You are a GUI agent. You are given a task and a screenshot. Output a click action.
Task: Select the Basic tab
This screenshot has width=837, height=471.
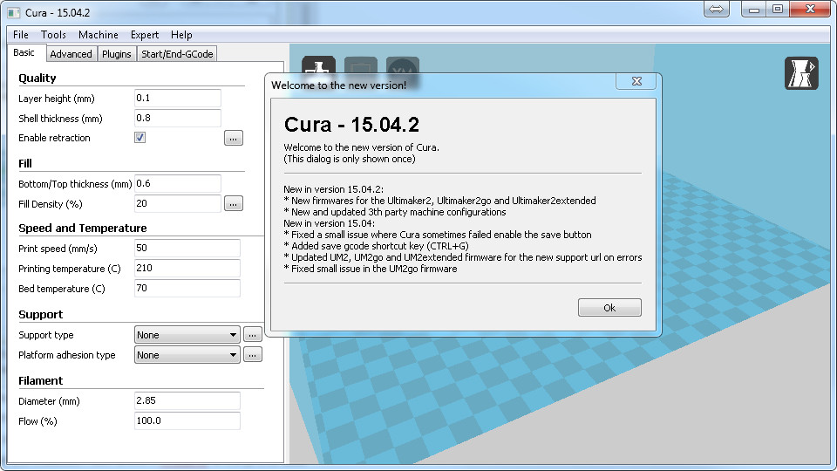[x=24, y=52]
